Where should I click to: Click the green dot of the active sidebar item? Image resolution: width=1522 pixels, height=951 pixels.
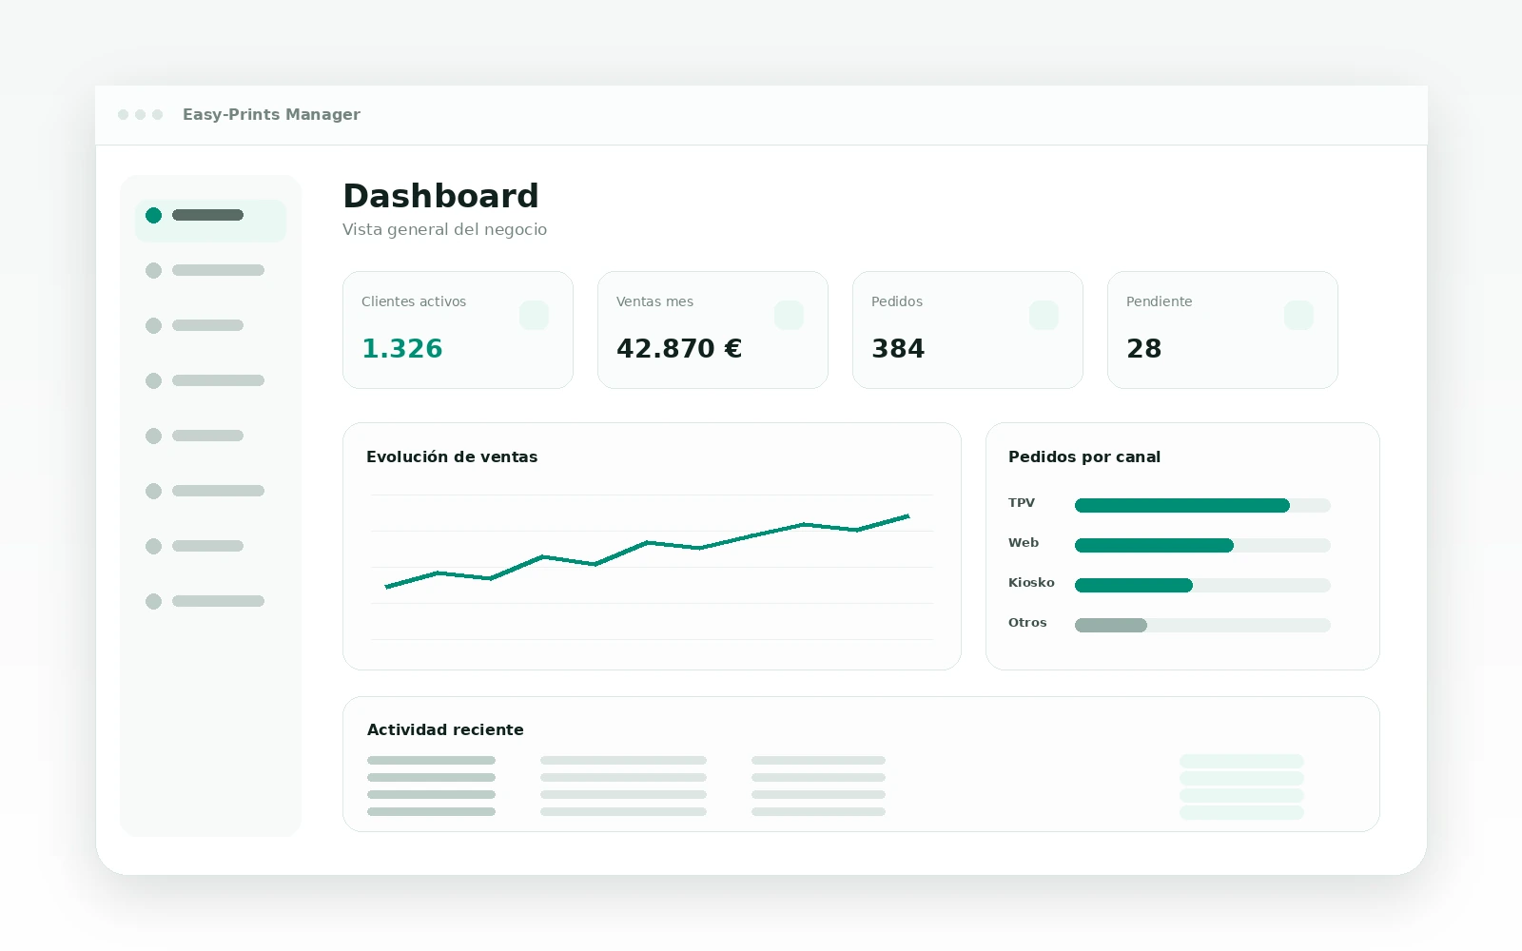[153, 215]
